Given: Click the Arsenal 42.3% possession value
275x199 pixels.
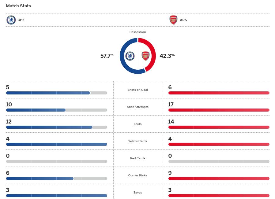Looking at the screenshot, I should tap(167, 56).
